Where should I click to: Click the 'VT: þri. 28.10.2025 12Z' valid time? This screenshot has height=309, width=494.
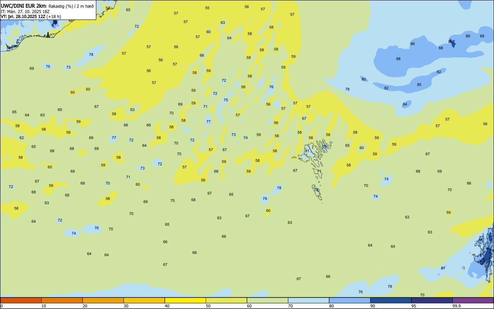click(x=23, y=17)
